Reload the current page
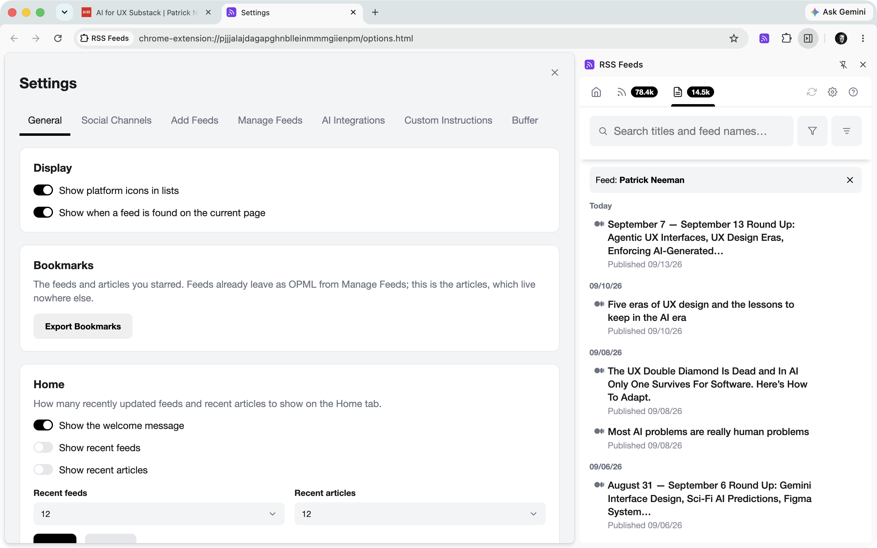 tap(58, 38)
